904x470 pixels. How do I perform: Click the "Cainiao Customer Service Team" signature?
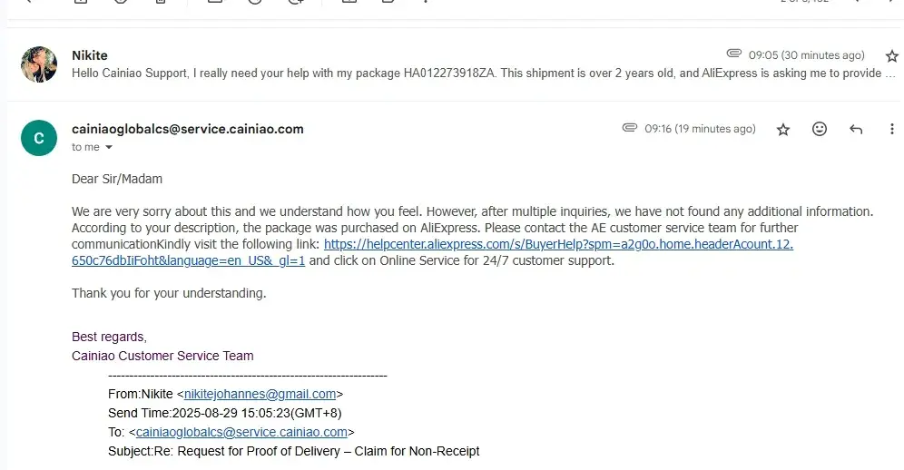[x=162, y=356]
